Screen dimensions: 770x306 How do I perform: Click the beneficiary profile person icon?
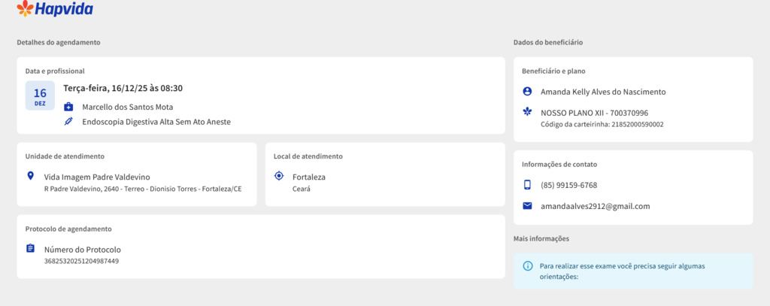click(x=527, y=92)
